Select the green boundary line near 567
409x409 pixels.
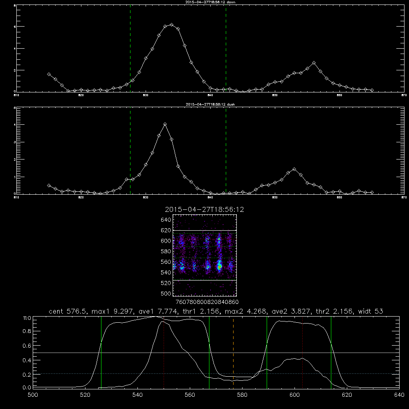click(209, 352)
